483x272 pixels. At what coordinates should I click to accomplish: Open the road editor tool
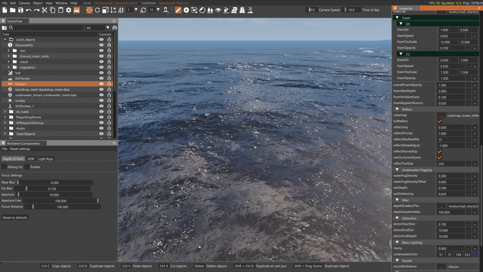pos(242,10)
